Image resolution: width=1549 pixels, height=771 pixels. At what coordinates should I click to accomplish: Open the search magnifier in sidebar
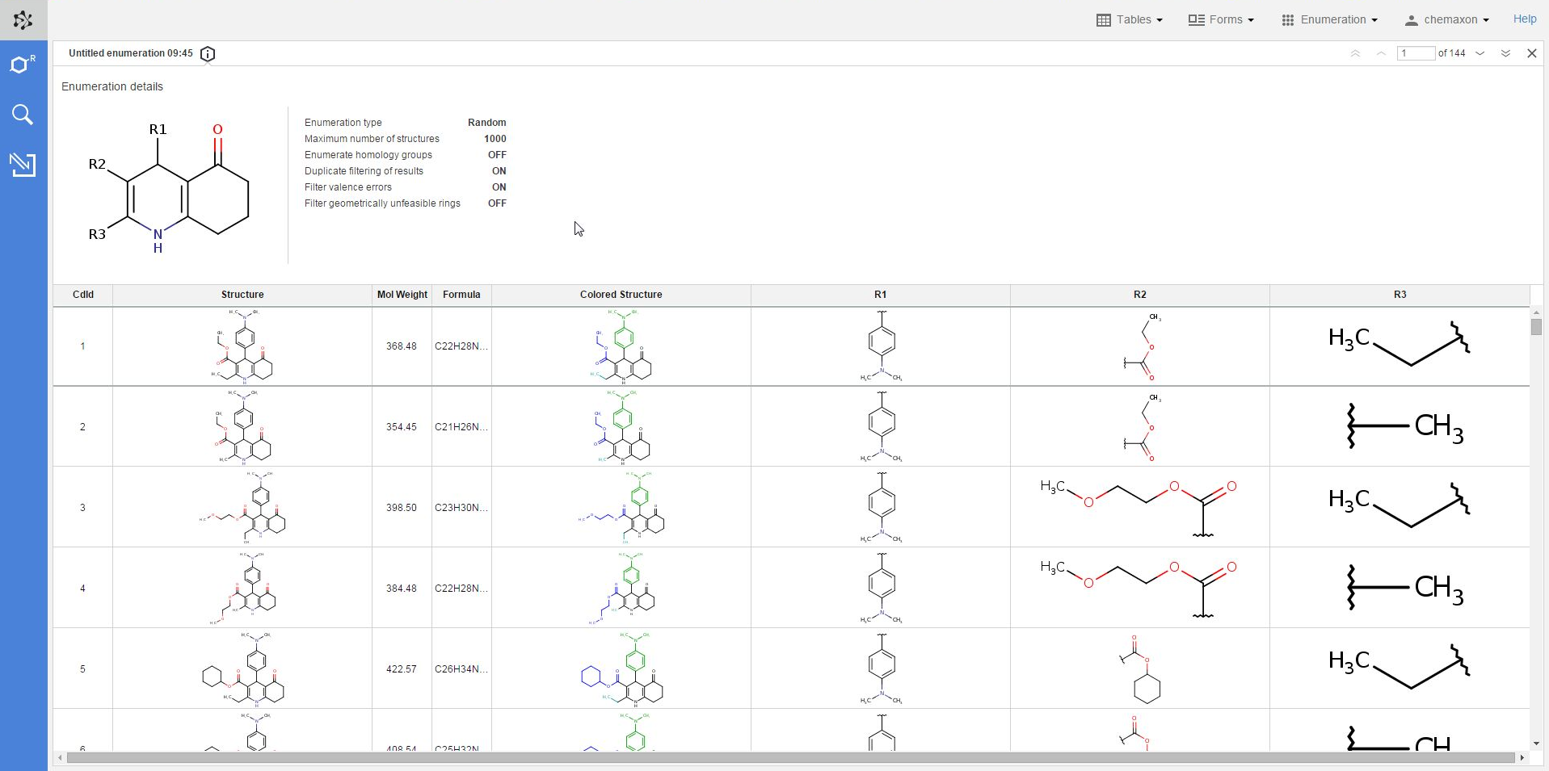(x=23, y=115)
